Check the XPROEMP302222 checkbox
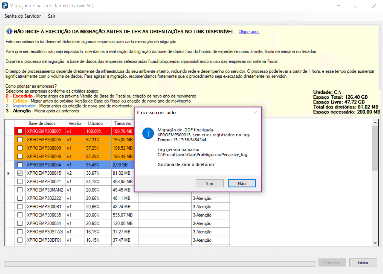Screen dimensions: 383x274 20,198
